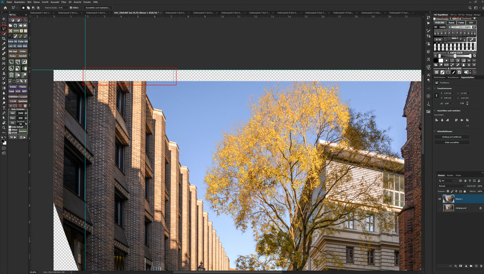Image resolution: width=484 pixels, height=274 pixels.
Task: Open the Datei menu
Action: click(x=9, y=2)
